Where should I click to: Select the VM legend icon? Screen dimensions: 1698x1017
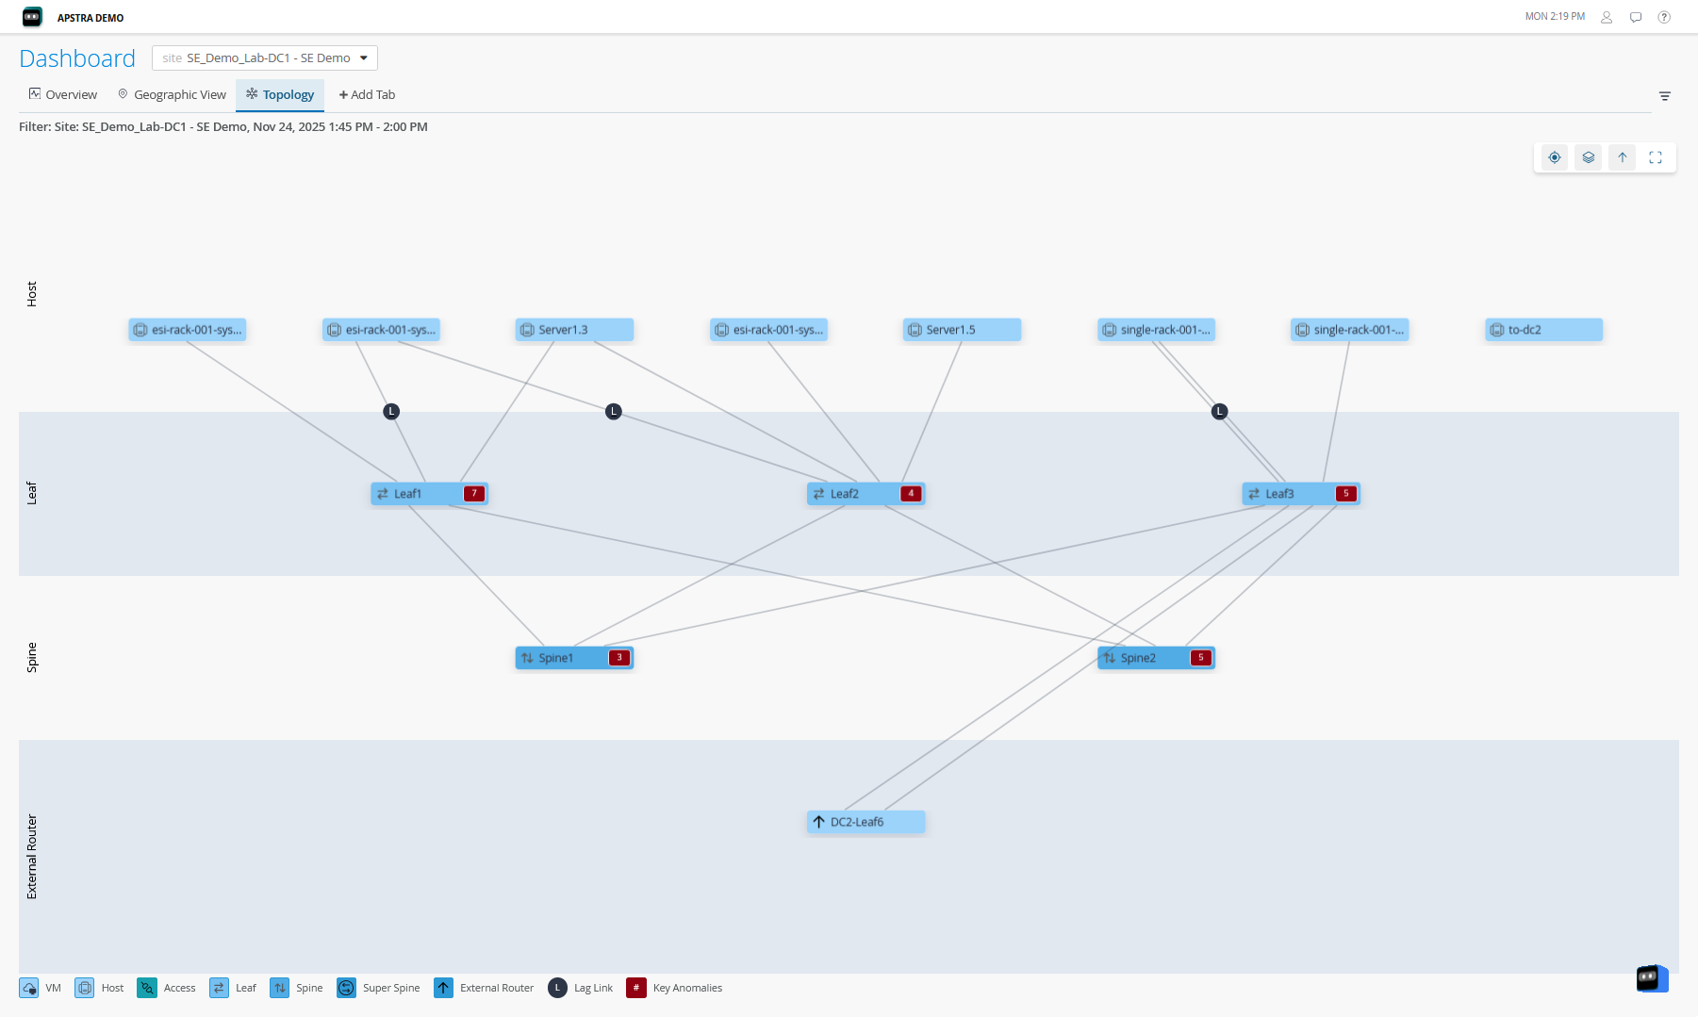[x=30, y=988]
